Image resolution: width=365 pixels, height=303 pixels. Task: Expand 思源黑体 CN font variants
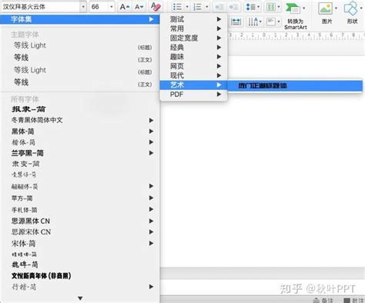(x=151, y=221)
